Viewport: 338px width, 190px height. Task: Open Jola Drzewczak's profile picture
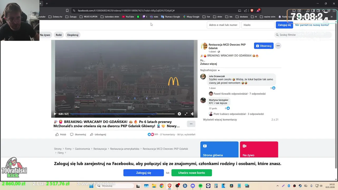[x=203, y=77]
